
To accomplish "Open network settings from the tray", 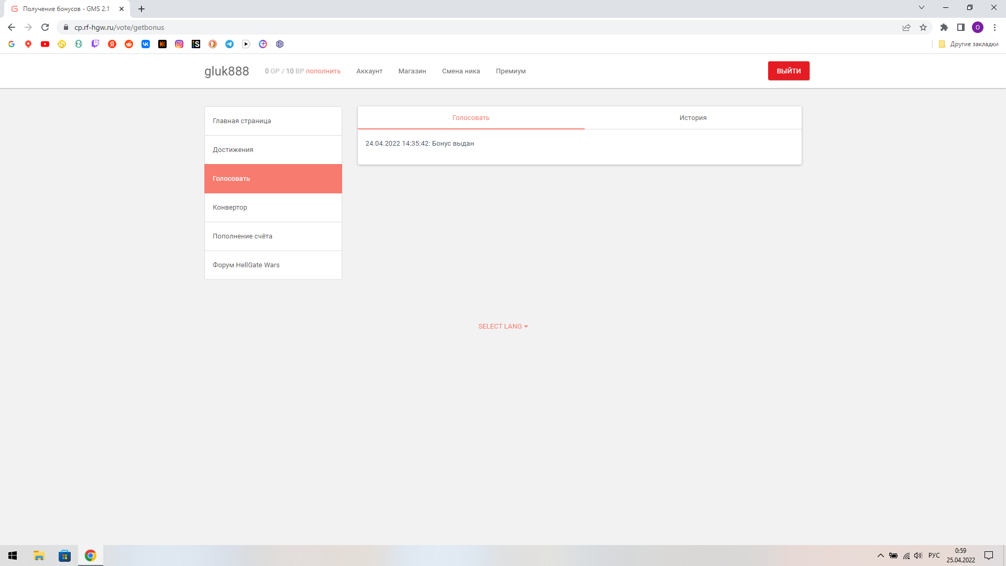I will point(906,556).
